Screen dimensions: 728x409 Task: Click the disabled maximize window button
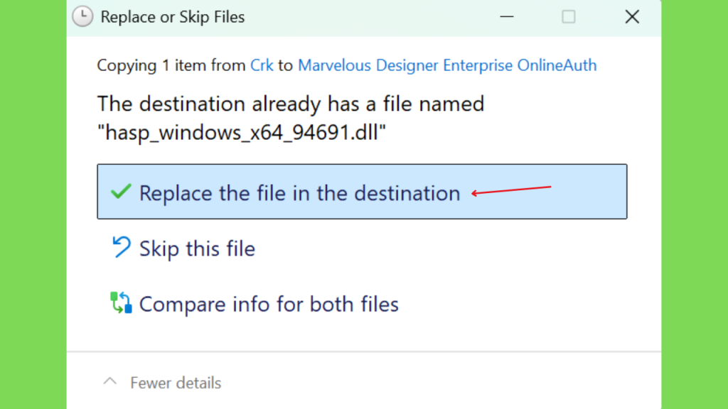pos(568,17)
